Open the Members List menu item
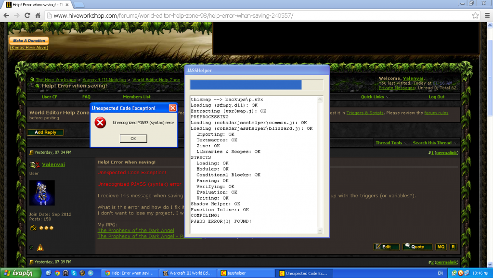The image size is (493, 278). coord(136,97)
